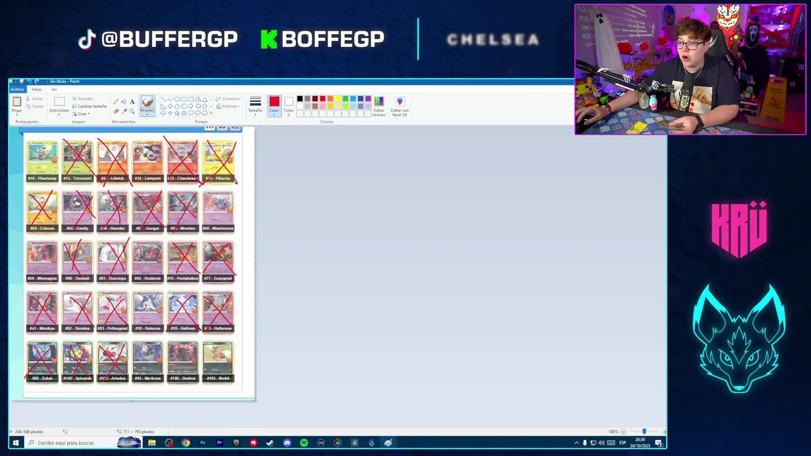
Task: Click the Copiar command
Action: pyautogui.click(x=34, y=106)
